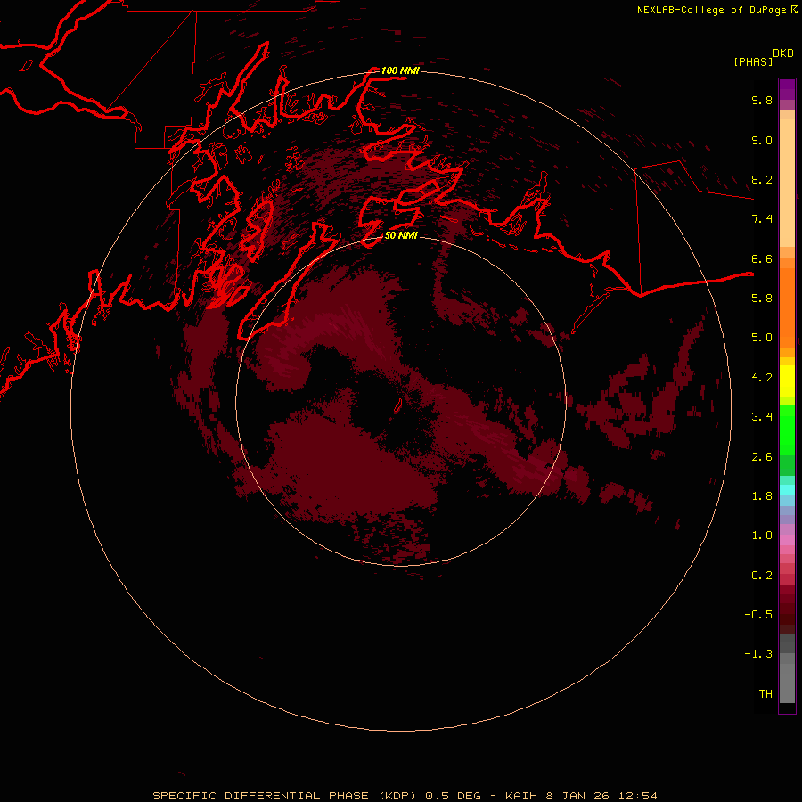Click the 9.0 value on color scale
The height and width of the screenshot is (802, 802).
click(x=762, y=140)
